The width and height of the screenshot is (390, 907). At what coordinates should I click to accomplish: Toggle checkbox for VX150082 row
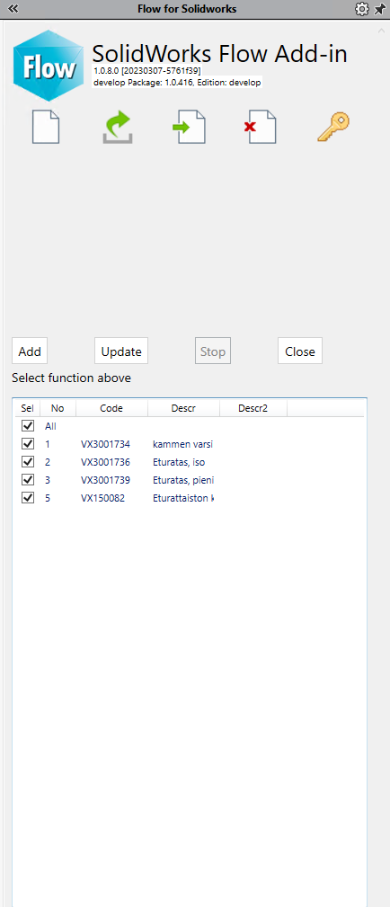click(28, 498)
